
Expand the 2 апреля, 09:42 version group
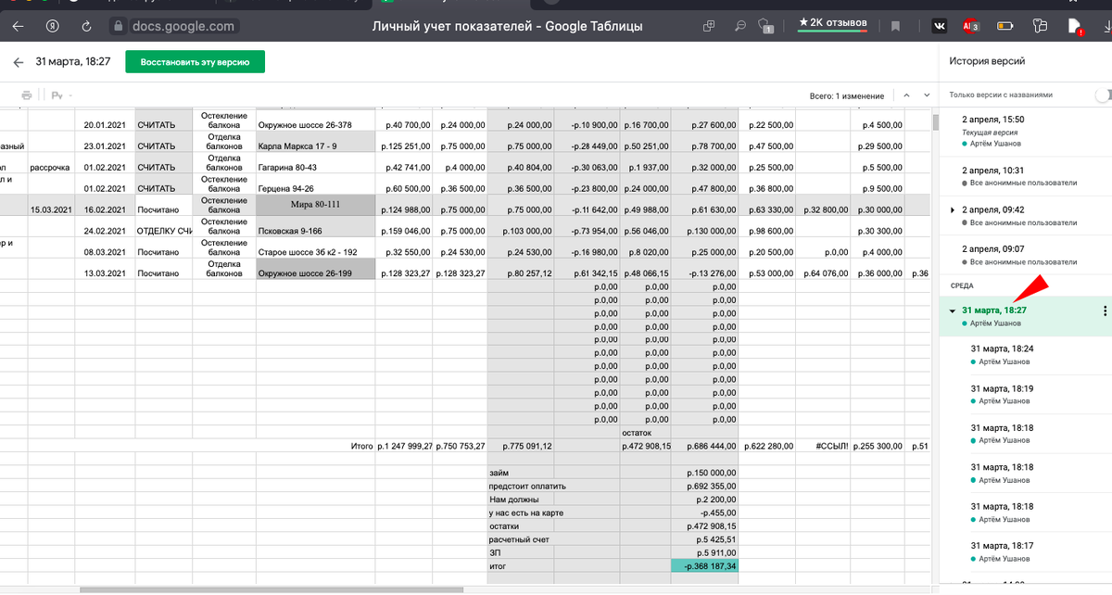click(x=952, y=210)
